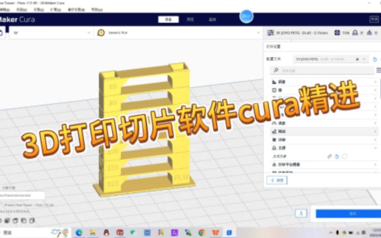Click the build plate adhesion status icon
381x238 pixels.
[370, 32]
